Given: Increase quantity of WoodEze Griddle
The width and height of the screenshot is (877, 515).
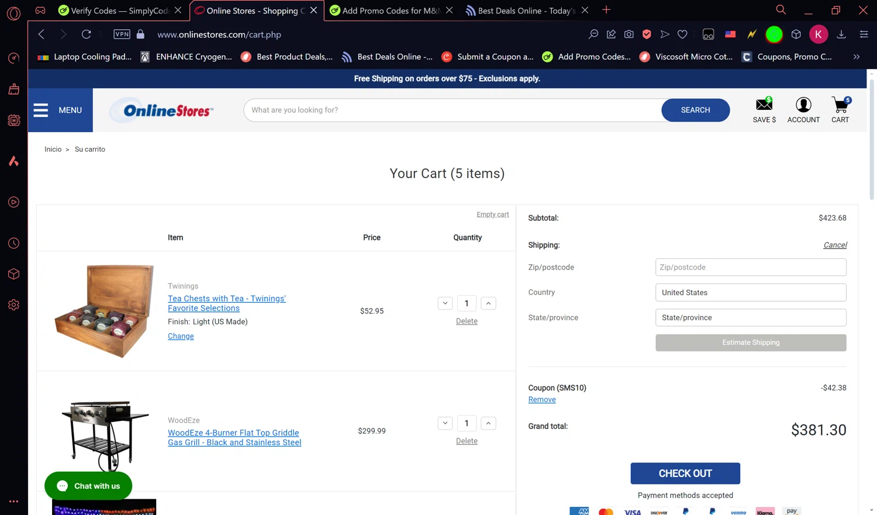Looking at the screenshot, I should [488, 423].
